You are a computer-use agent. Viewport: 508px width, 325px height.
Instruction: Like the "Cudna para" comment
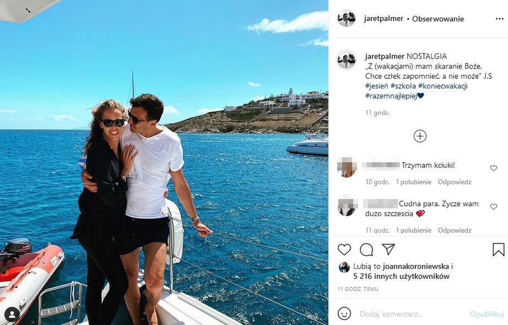click(x=494, y=207)
